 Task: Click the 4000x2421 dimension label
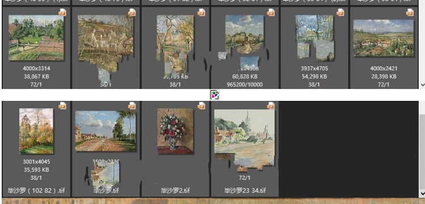click(x=384, y=69)
